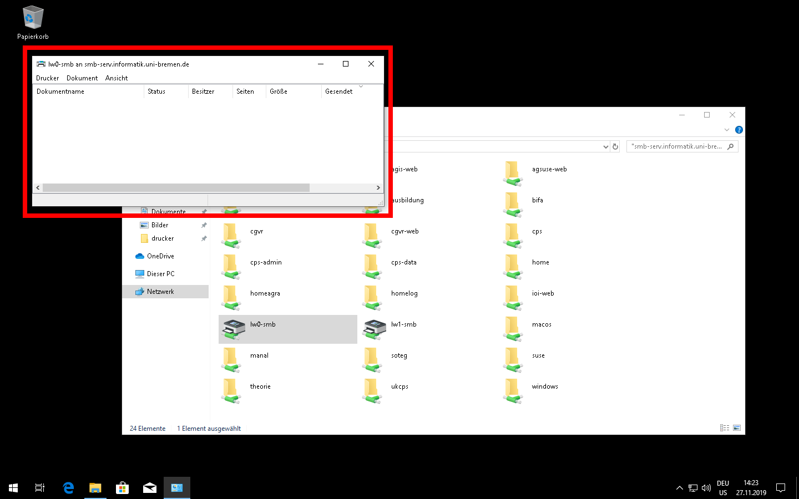Image resolution: width=799 pixels, height=499 pixels.
Task: Launch Microsoft Edge from the taskbar
Action: coord(68,488)
